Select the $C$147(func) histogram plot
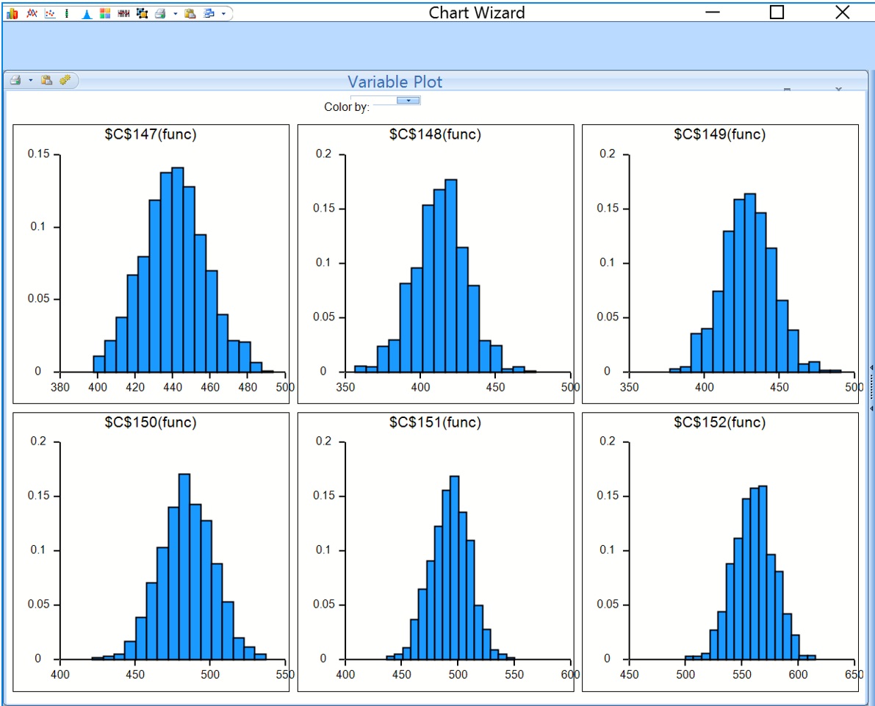The width and height of the screenshot is (875, 706). (x=151, y=263)
